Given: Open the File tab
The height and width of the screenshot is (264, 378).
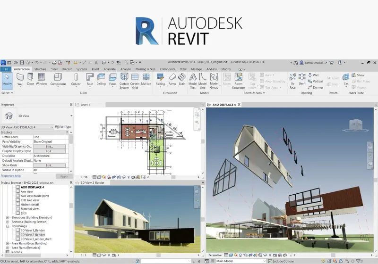Looking at the screenshot, I should pyautogui.click(x=6, y=69).
